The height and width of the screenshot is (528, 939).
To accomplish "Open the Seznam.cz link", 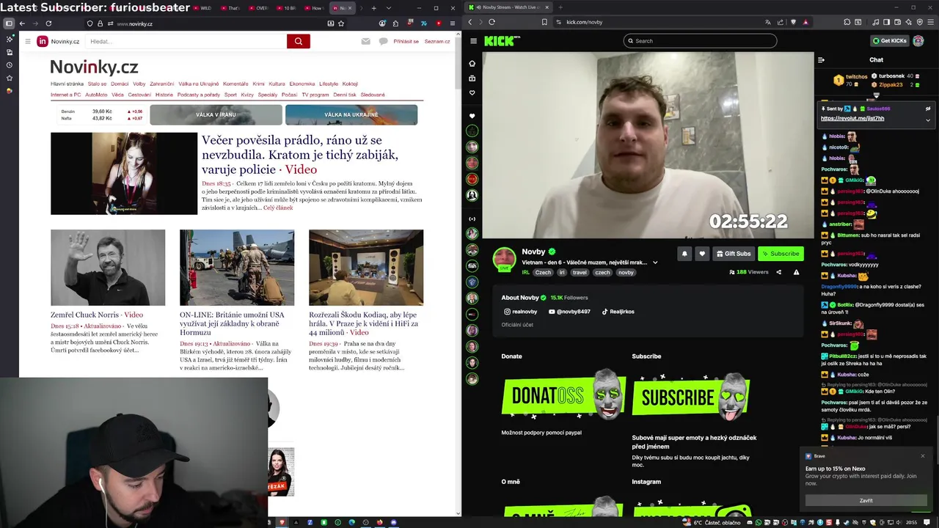I will pos(437,41).
